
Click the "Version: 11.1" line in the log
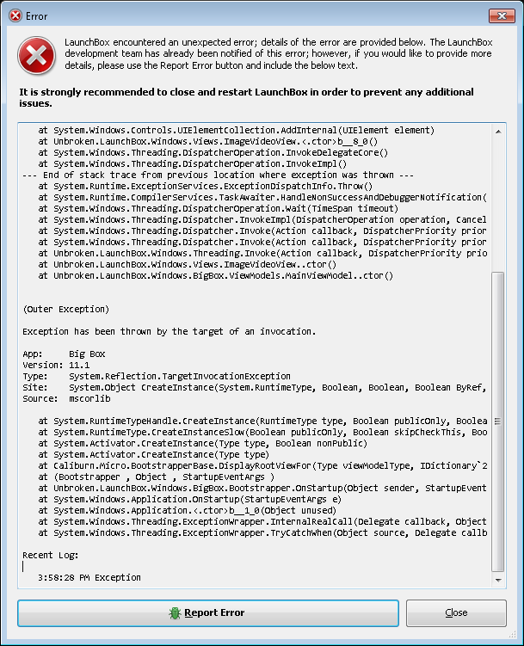coord(56,365)
